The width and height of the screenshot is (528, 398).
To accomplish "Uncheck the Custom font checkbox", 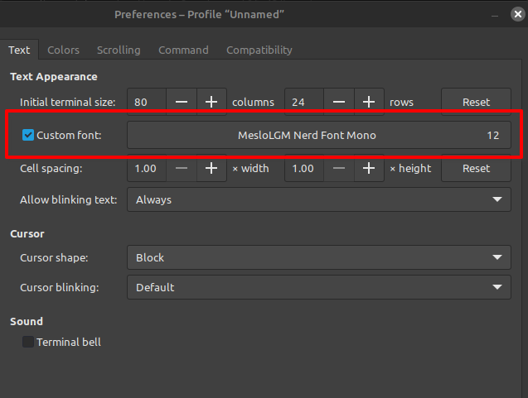I will tap(28, 135).
